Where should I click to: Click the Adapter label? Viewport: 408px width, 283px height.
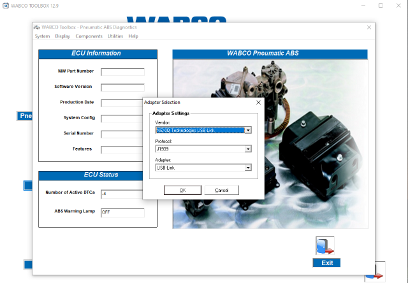(x=163, y=160)
